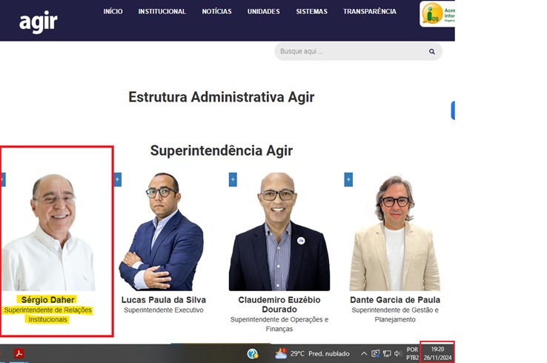The width and height of the screenshot is (547, 363).
Task: Open the Acesso à Informação badge
Action: (437, 14)
